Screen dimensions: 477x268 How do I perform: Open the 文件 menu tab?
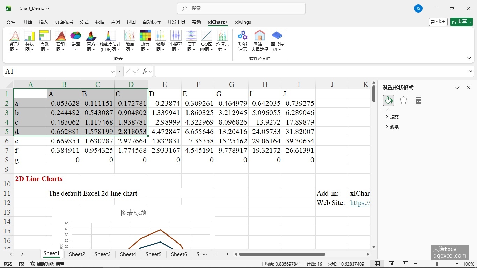tap(11, 22)
